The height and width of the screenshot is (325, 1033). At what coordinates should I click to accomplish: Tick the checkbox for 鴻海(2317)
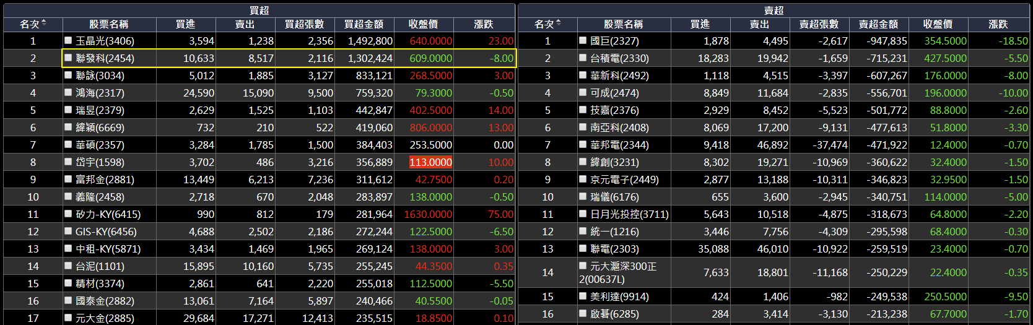[69, 92]
